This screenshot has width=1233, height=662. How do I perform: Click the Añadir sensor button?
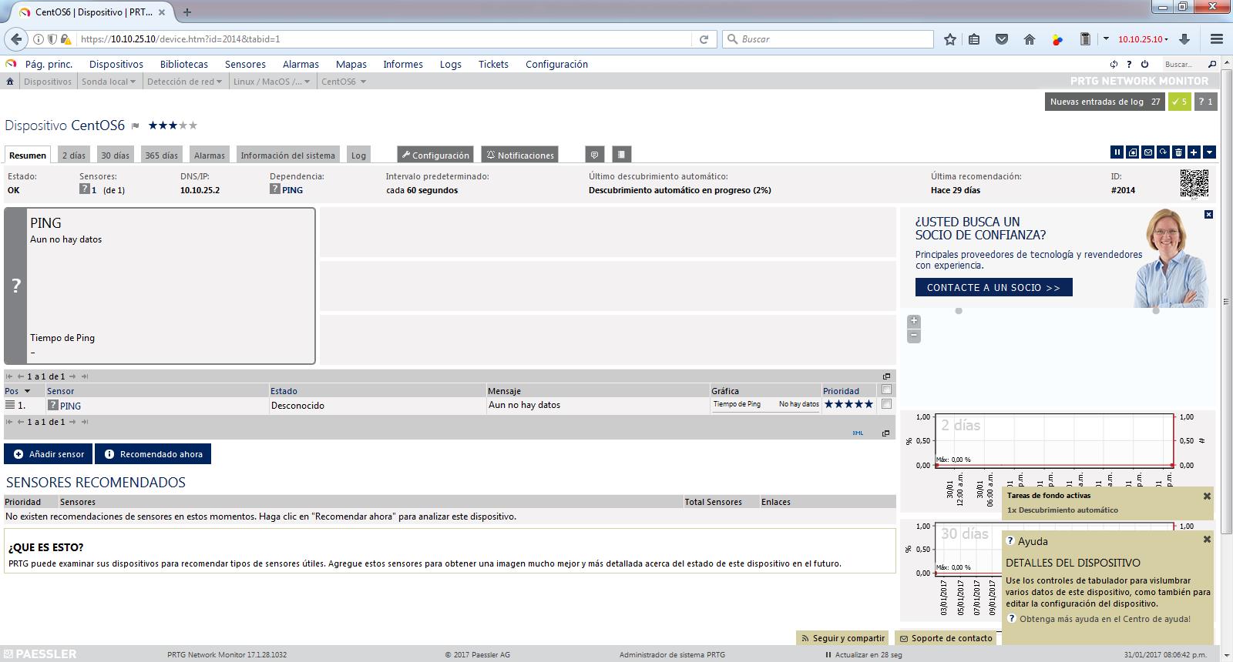click(x=49, y=454)
